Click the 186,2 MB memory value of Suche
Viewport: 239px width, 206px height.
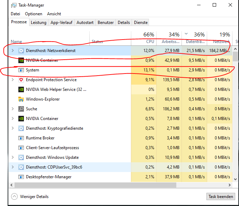coord(171,109)
